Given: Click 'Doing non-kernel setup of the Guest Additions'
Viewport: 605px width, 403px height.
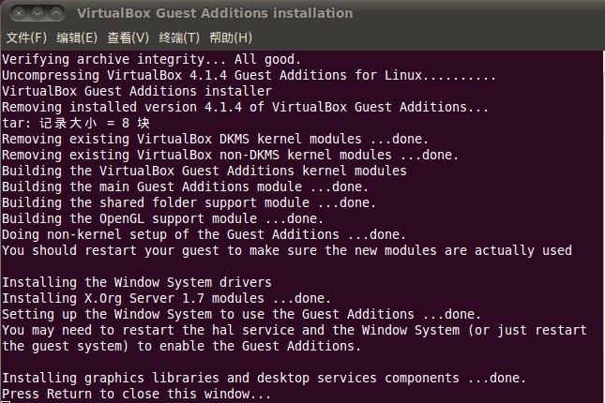Looking at the screenshot, I should pyautogui.click(x=204, y=234).
